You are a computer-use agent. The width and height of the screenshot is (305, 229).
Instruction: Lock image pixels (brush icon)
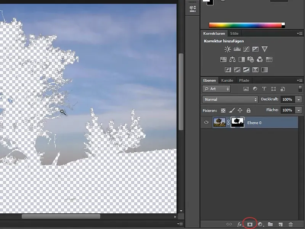231,110
